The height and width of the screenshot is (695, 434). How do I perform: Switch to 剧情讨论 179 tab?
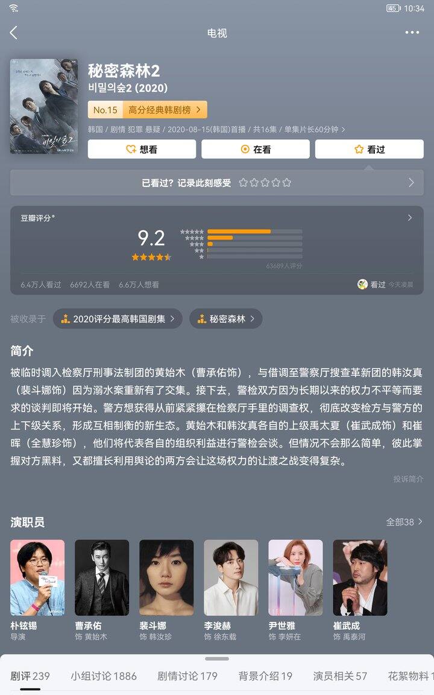point(187,676)
